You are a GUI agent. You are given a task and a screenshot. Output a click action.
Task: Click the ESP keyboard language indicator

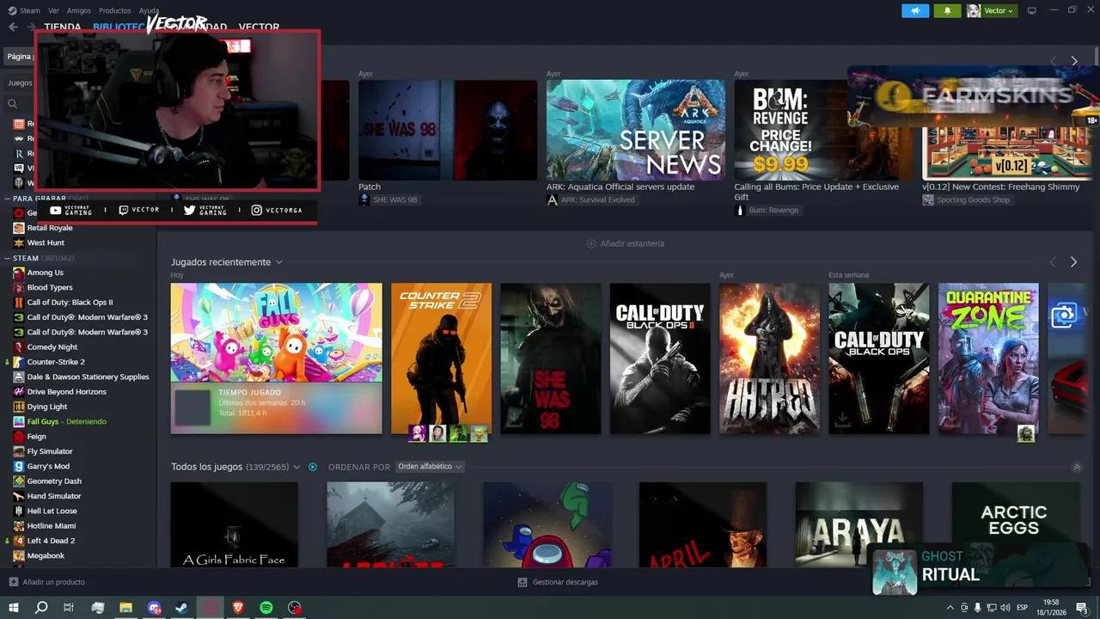[x=1023, y=608]
